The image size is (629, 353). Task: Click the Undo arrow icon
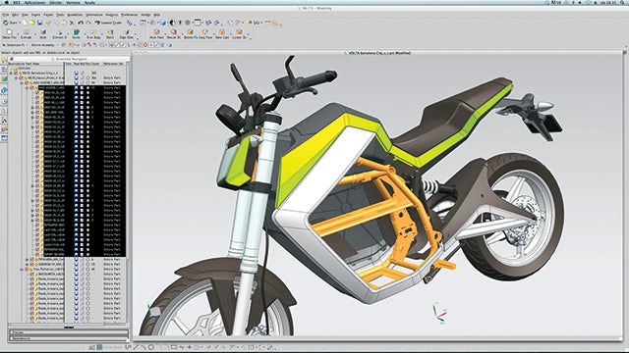(x=81, y=23)
